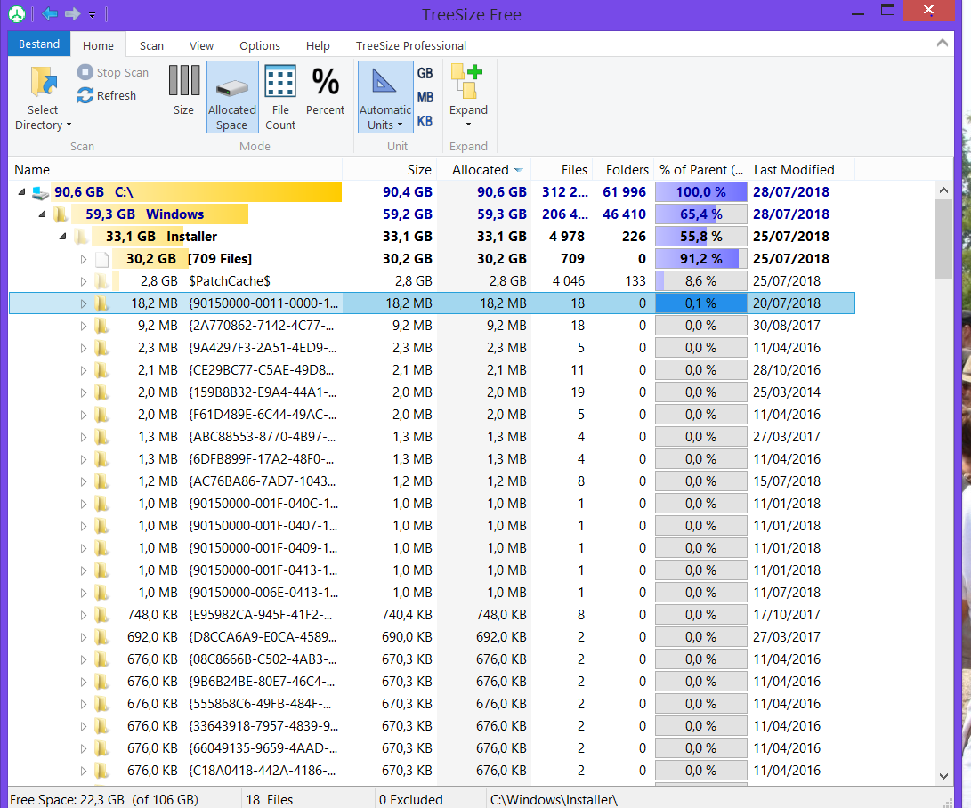Set unit to MB
Screen dimensions: 971x808
(x=425, y=97)
